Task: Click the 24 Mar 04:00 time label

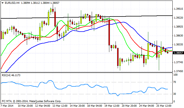Action: click(x=147, y=106)
